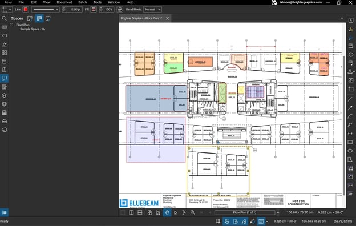Select the Polygon tool
This screenshot has height=226, width=356.
(x=350, y=159)
